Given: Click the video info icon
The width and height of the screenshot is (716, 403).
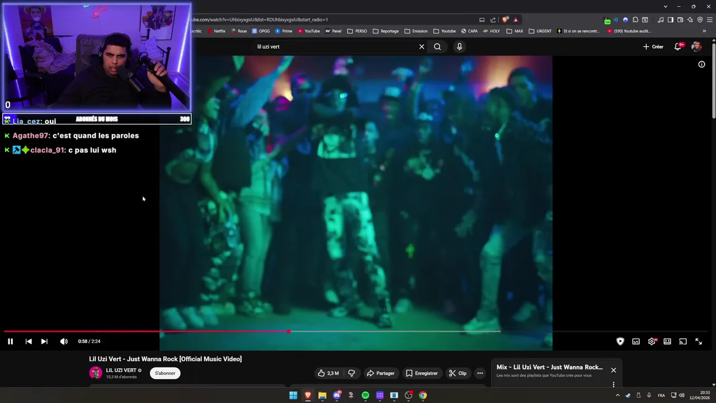Looking at the screenshot, I should click(701, 64).
